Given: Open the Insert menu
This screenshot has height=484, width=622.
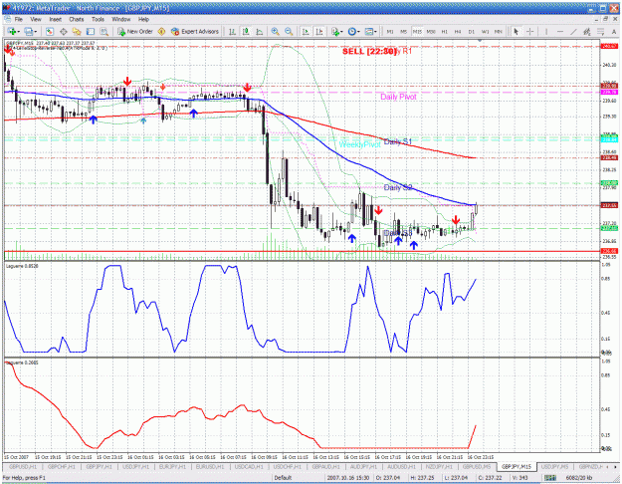Looking at the screenshot, I should [55, 19].
